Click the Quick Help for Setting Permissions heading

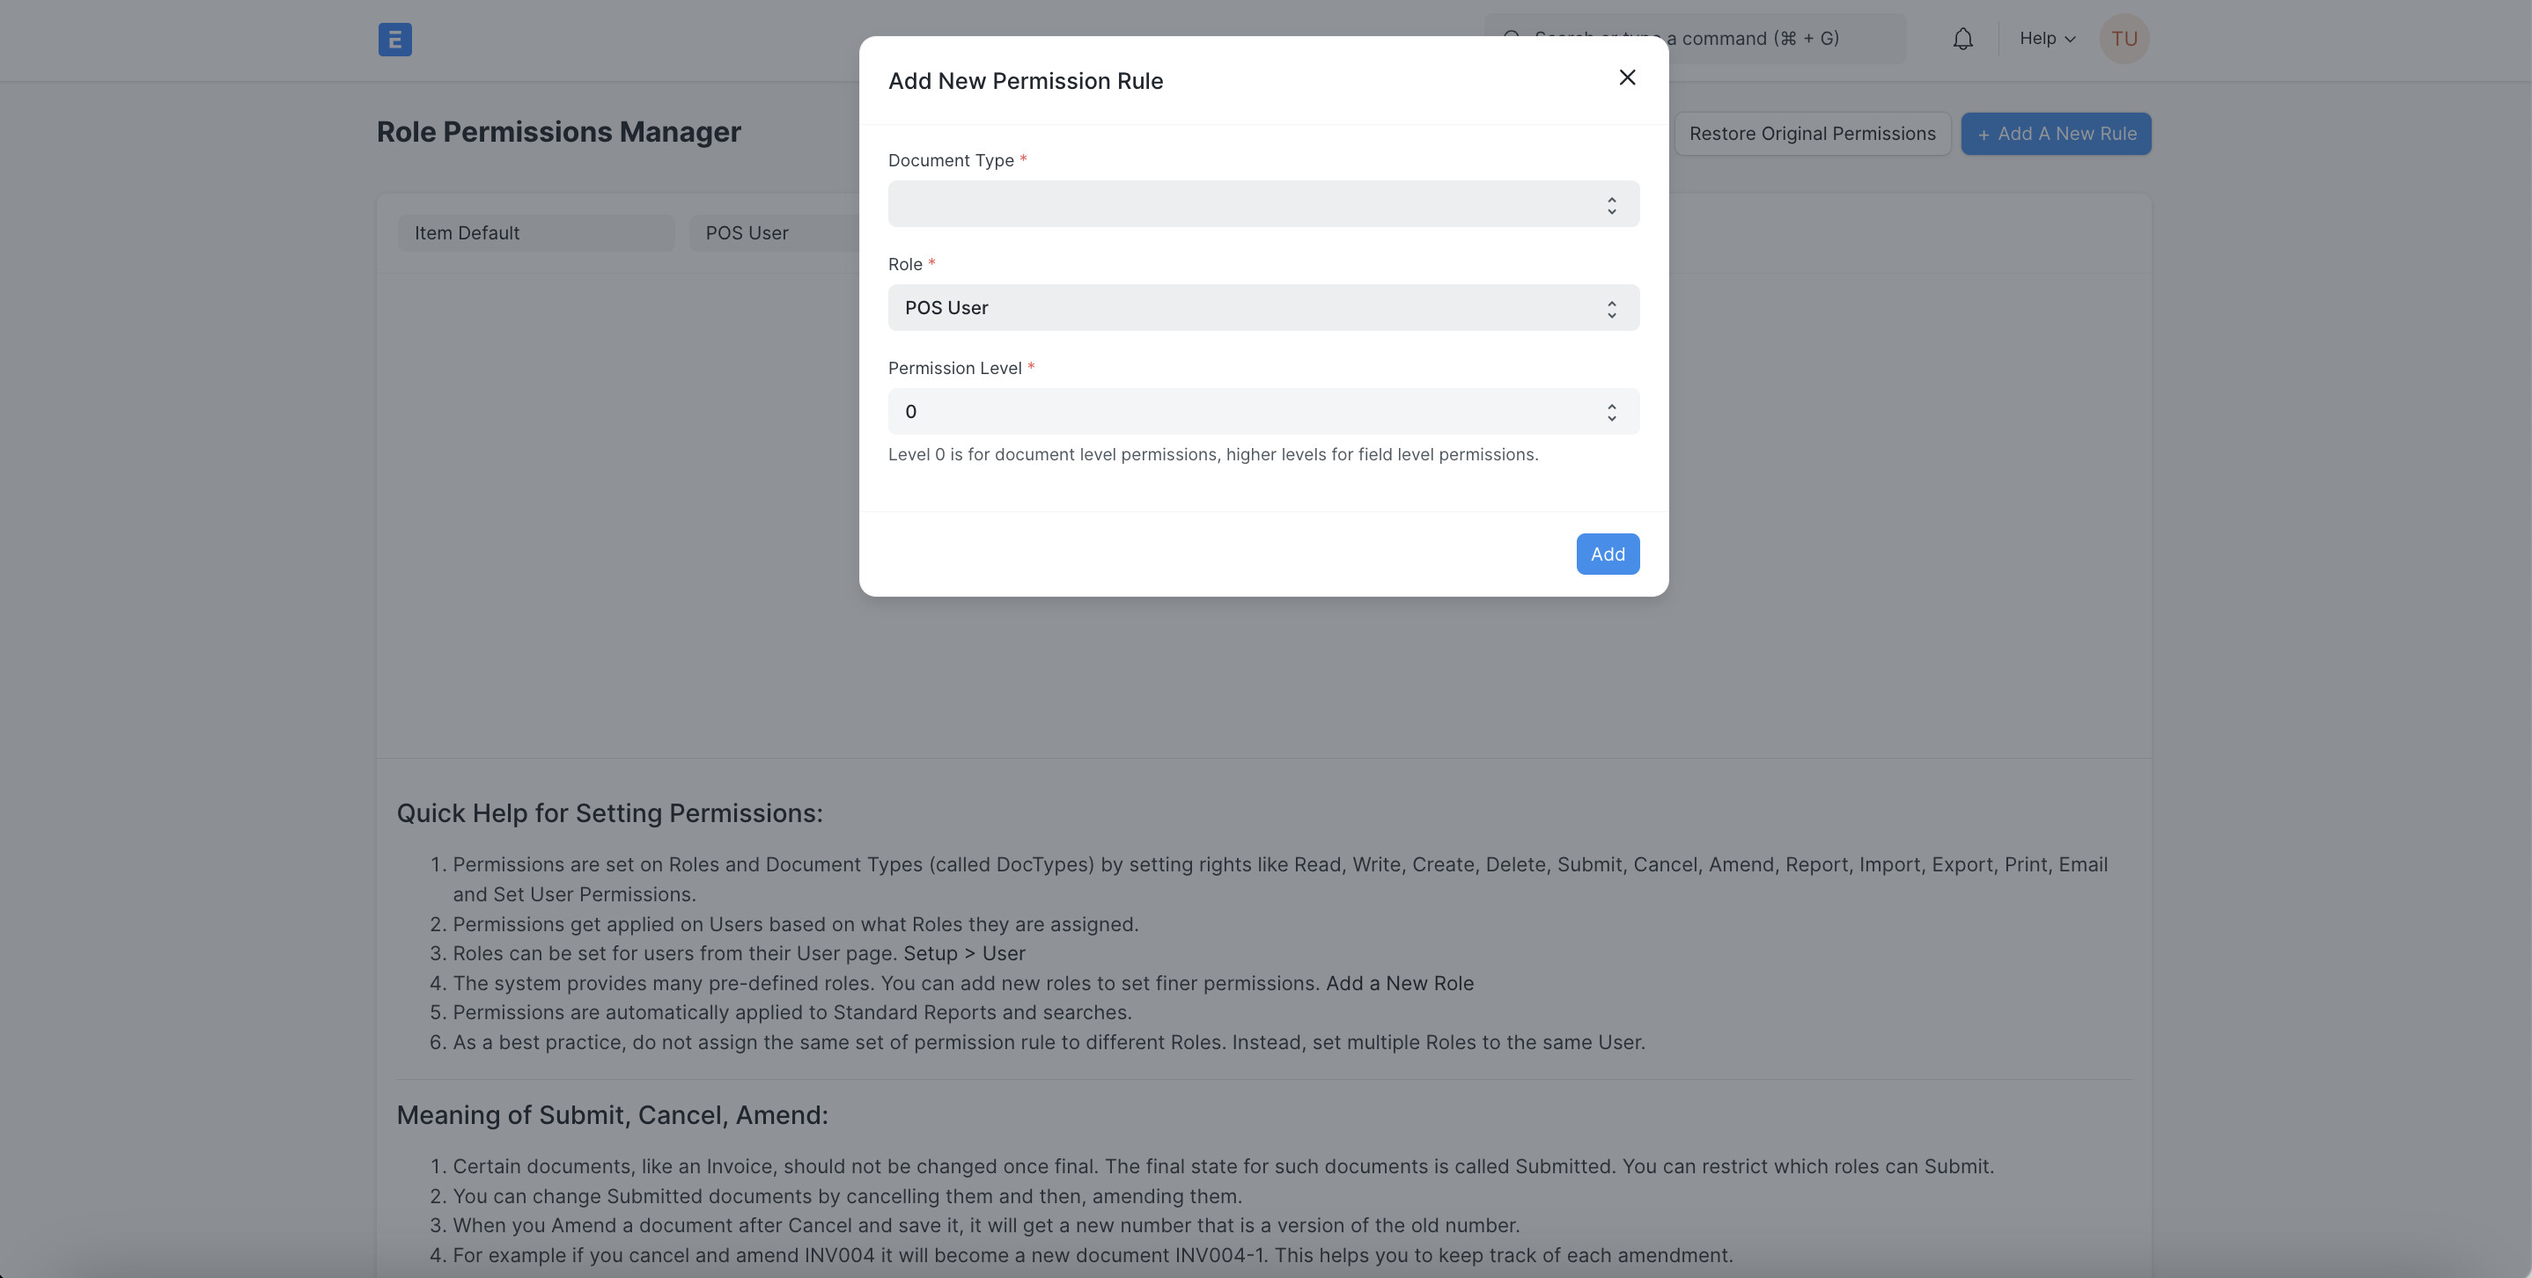[609, 813]
